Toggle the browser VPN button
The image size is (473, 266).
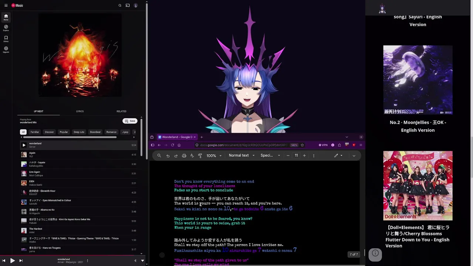pos(323,145)
